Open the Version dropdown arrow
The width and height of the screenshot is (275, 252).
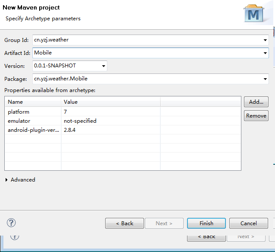(x=103, y=66)
